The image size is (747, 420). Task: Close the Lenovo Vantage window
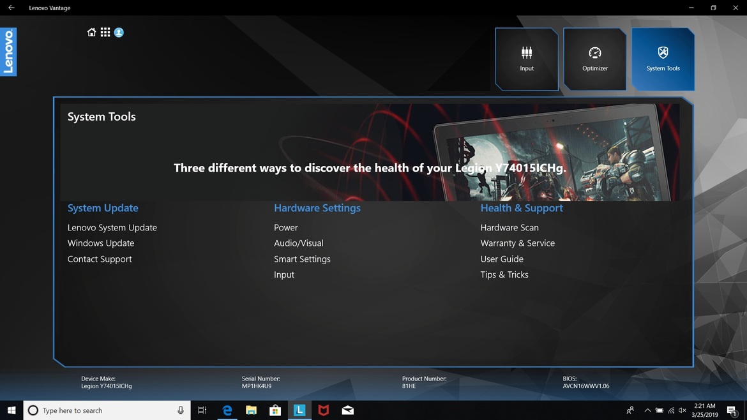pyautogui.click(x=736, y=8)
